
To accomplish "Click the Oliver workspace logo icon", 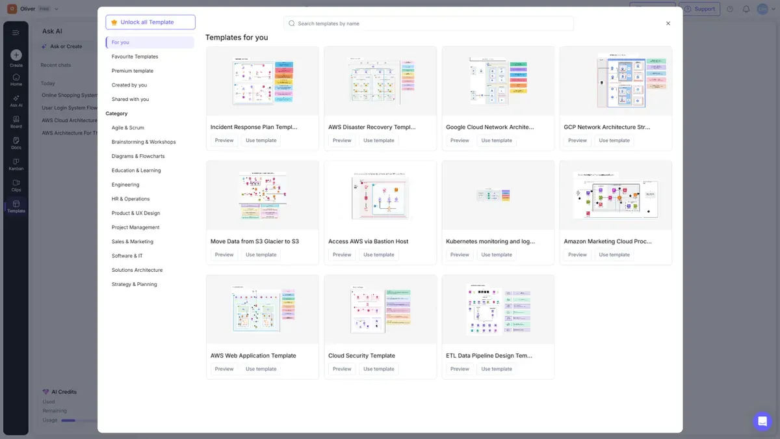I will 12,9.
